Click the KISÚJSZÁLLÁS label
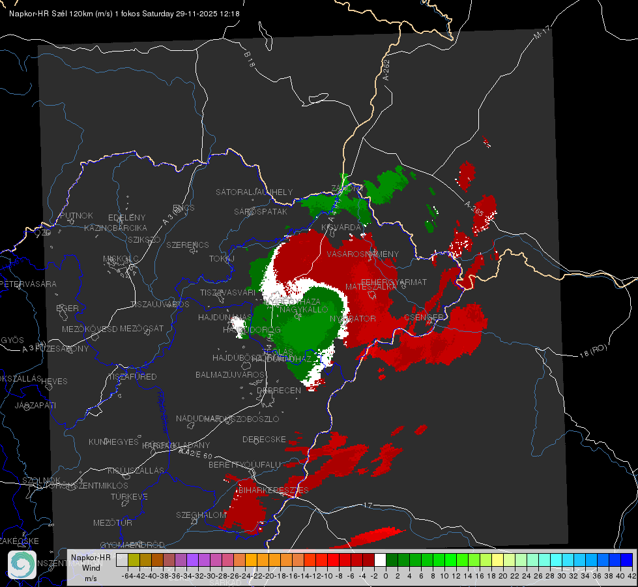The image size is (638, 587). 136,470
